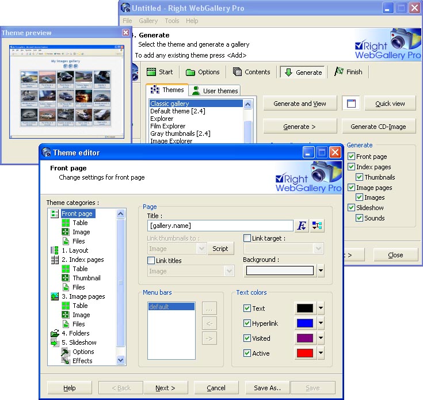Open the Background color dropdown arrow
The image size is (423, 400).
[x=321, y=271]
